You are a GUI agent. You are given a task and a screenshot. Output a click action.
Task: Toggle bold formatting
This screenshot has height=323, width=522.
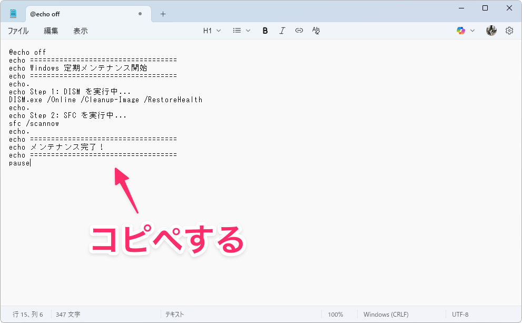click(265, 31)
